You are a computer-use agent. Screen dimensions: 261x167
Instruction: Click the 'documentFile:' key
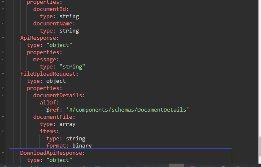(x=54, y=117)
